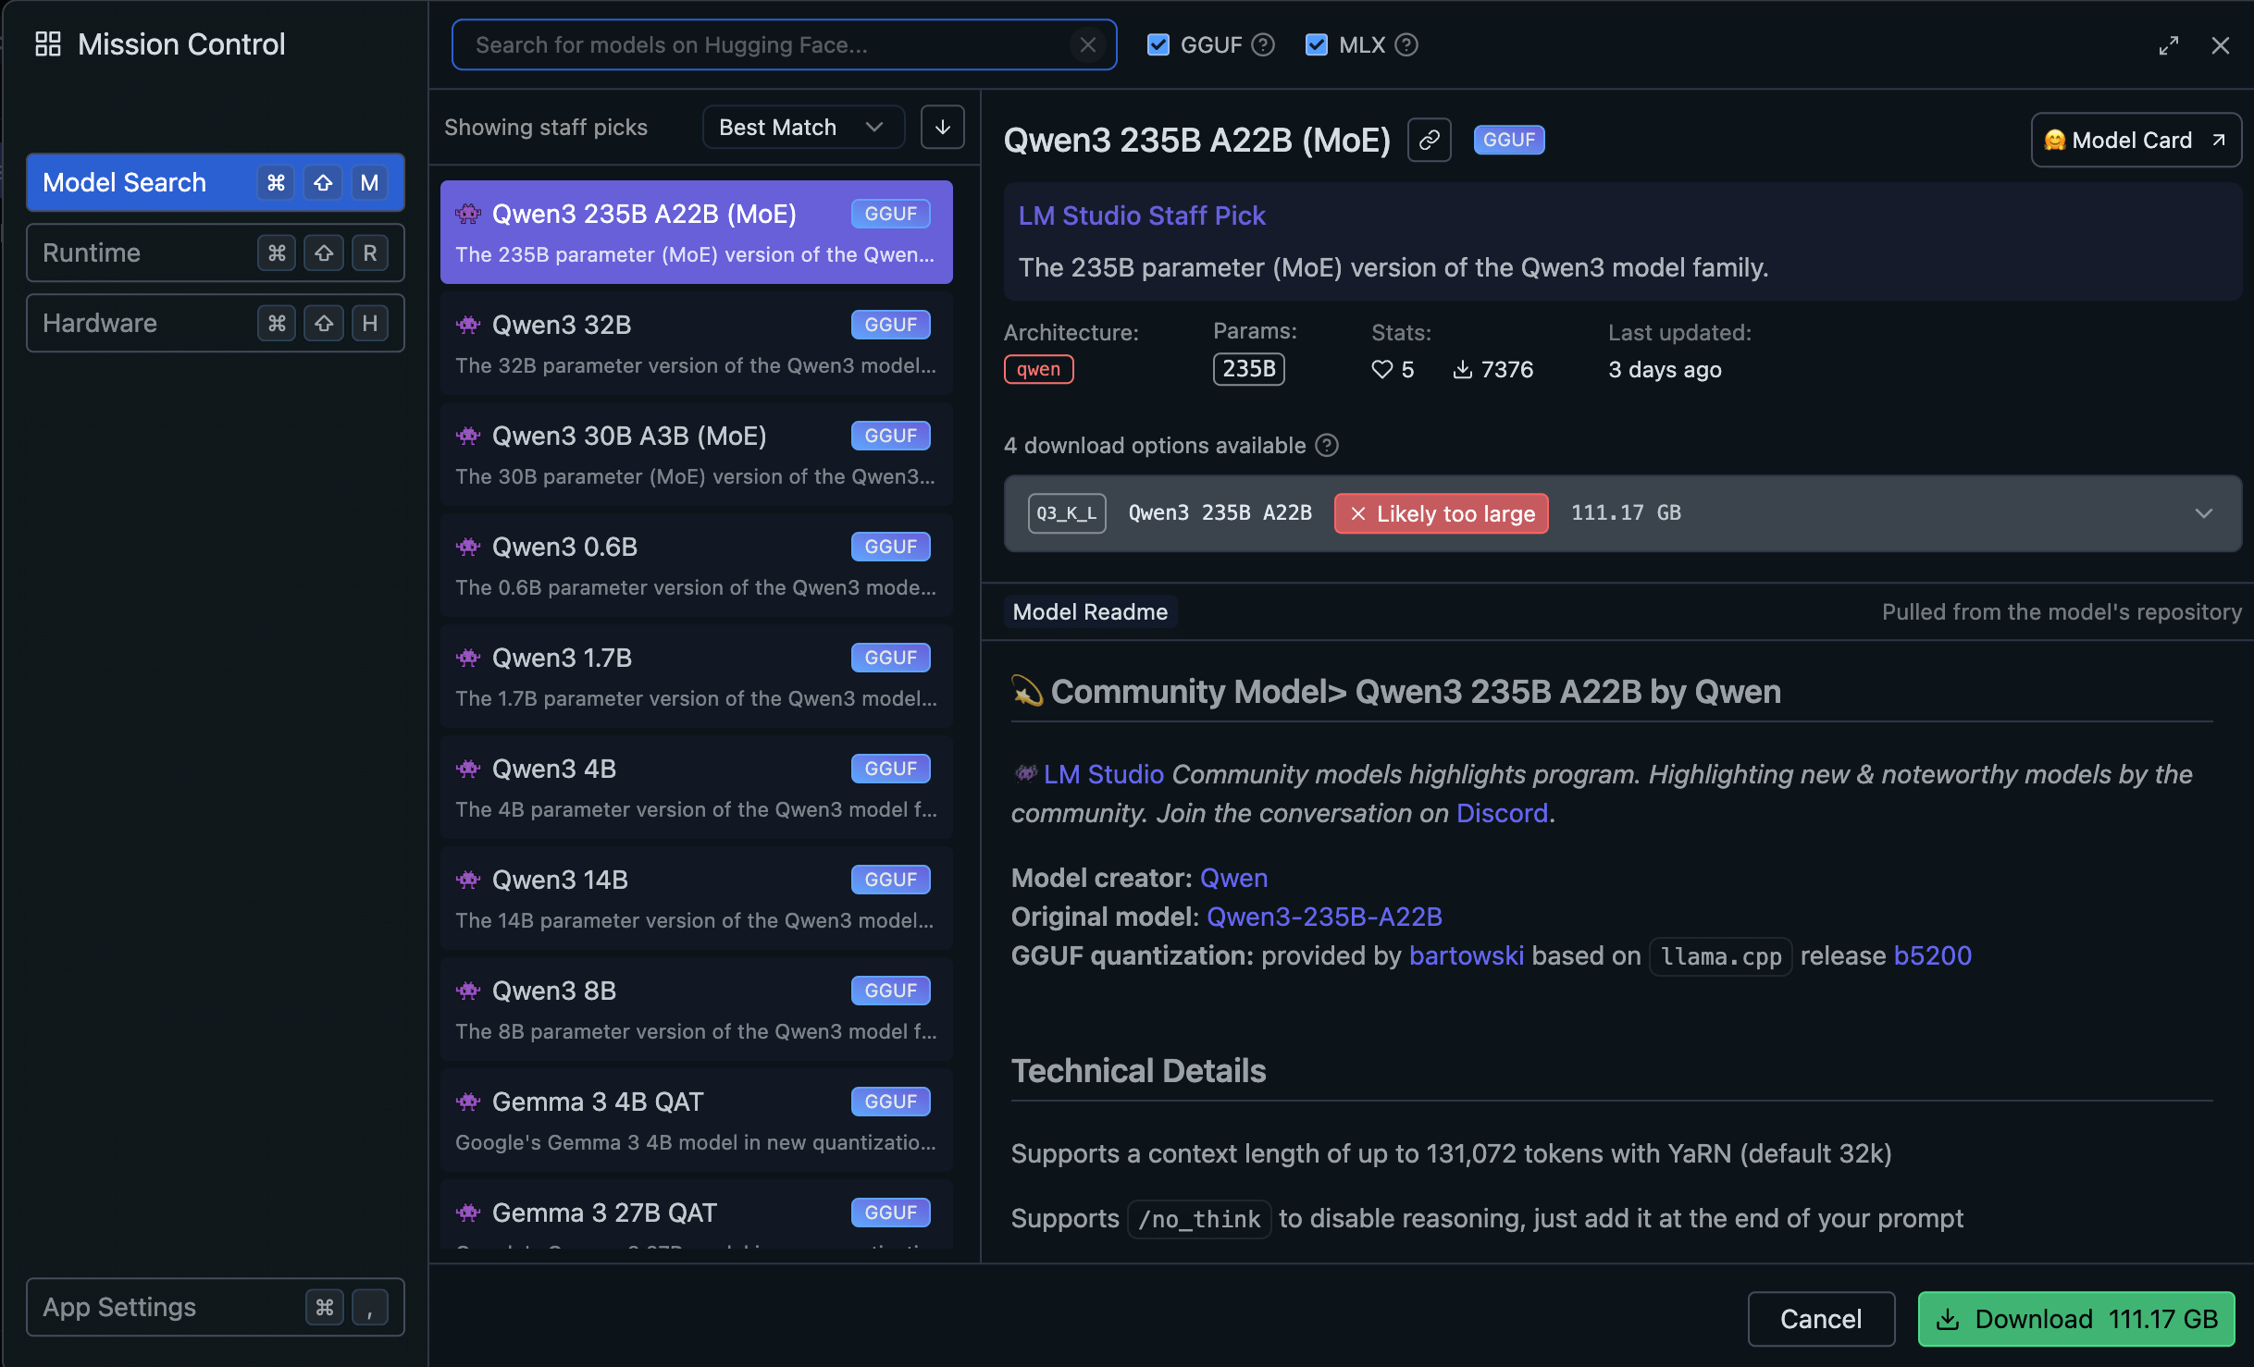Open the Model Card external link
This screenshot has width=2254, height=1367.
pyautogui.click(x=2135, y=140)
